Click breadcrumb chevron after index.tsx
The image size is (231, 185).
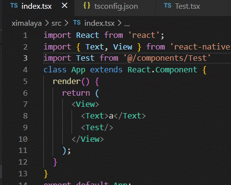[x=119, y=23]
